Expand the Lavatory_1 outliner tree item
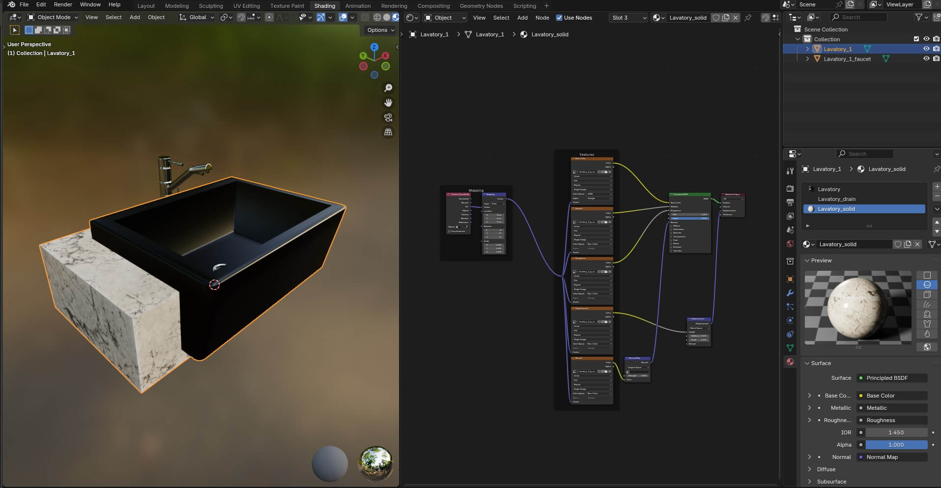 tap(807, 49)
